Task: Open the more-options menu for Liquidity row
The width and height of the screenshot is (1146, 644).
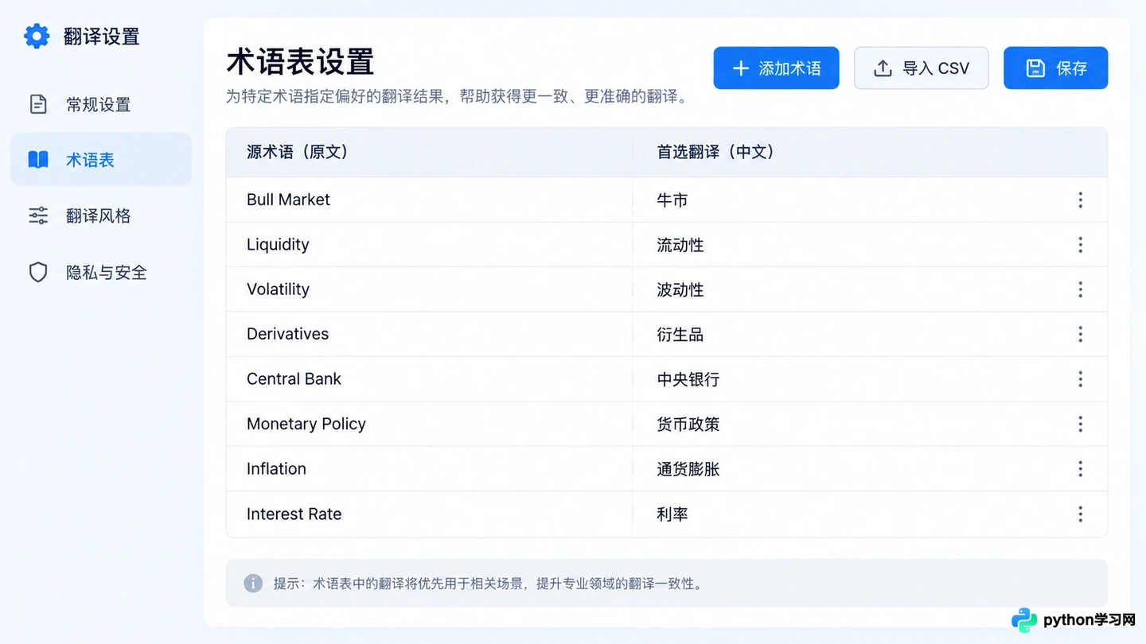Action: tap(1080, 245)
